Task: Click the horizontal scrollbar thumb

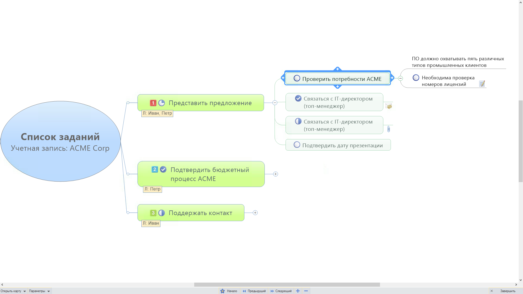Action: click(x=287, y=284)
